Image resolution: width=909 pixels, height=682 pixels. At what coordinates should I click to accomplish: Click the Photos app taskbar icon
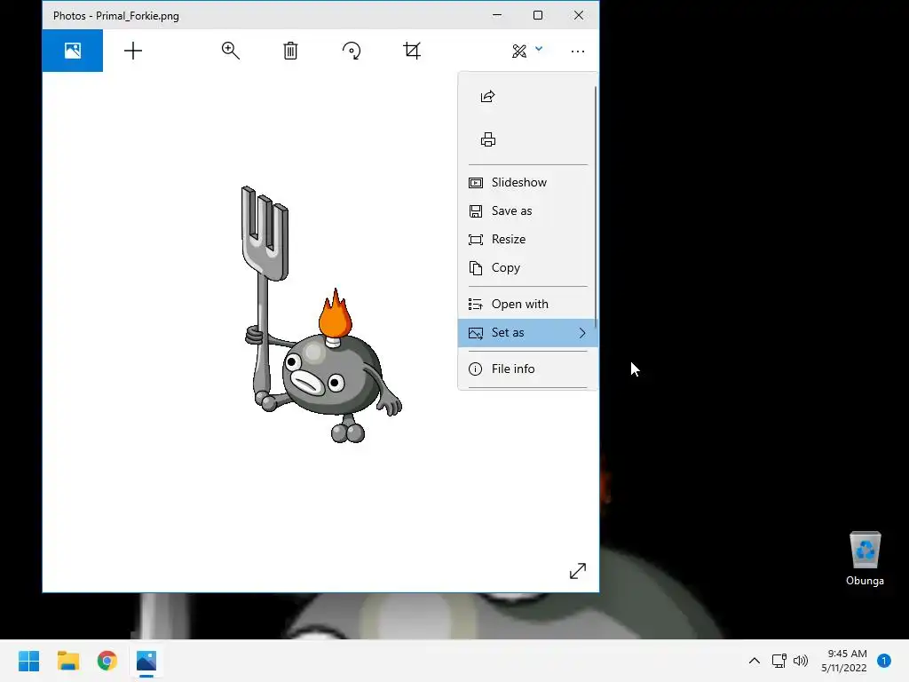click(x=146, y=661)
